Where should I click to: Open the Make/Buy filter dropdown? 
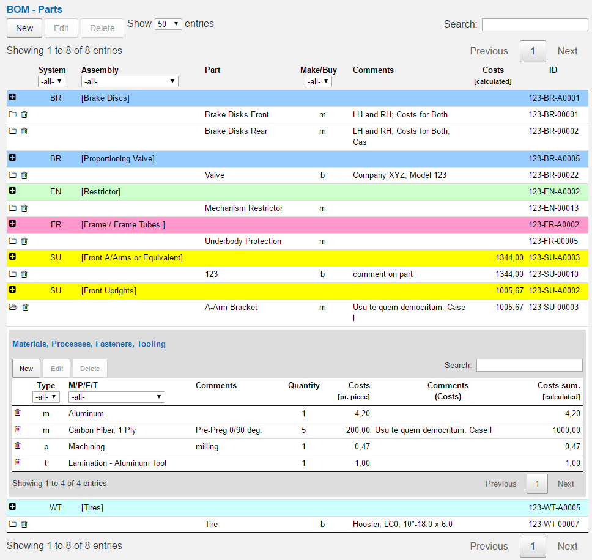pos(318,82)
